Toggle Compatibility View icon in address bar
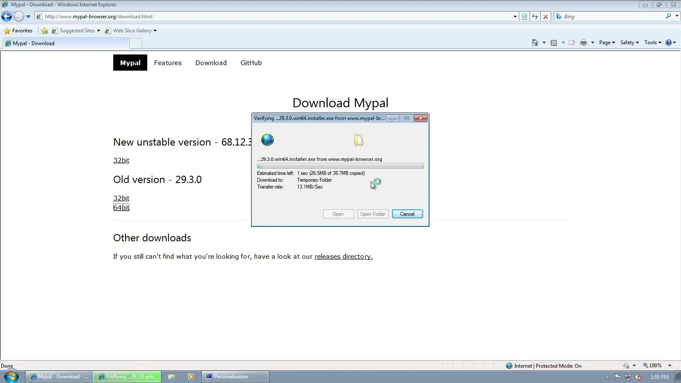This screenshot has height=383, width=681. click(x=524, y=17)
